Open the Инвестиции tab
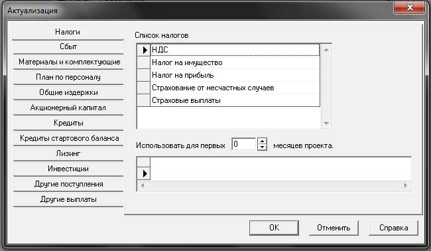The width and height of the screenshot is (431, 251). [x=68, y=169]
